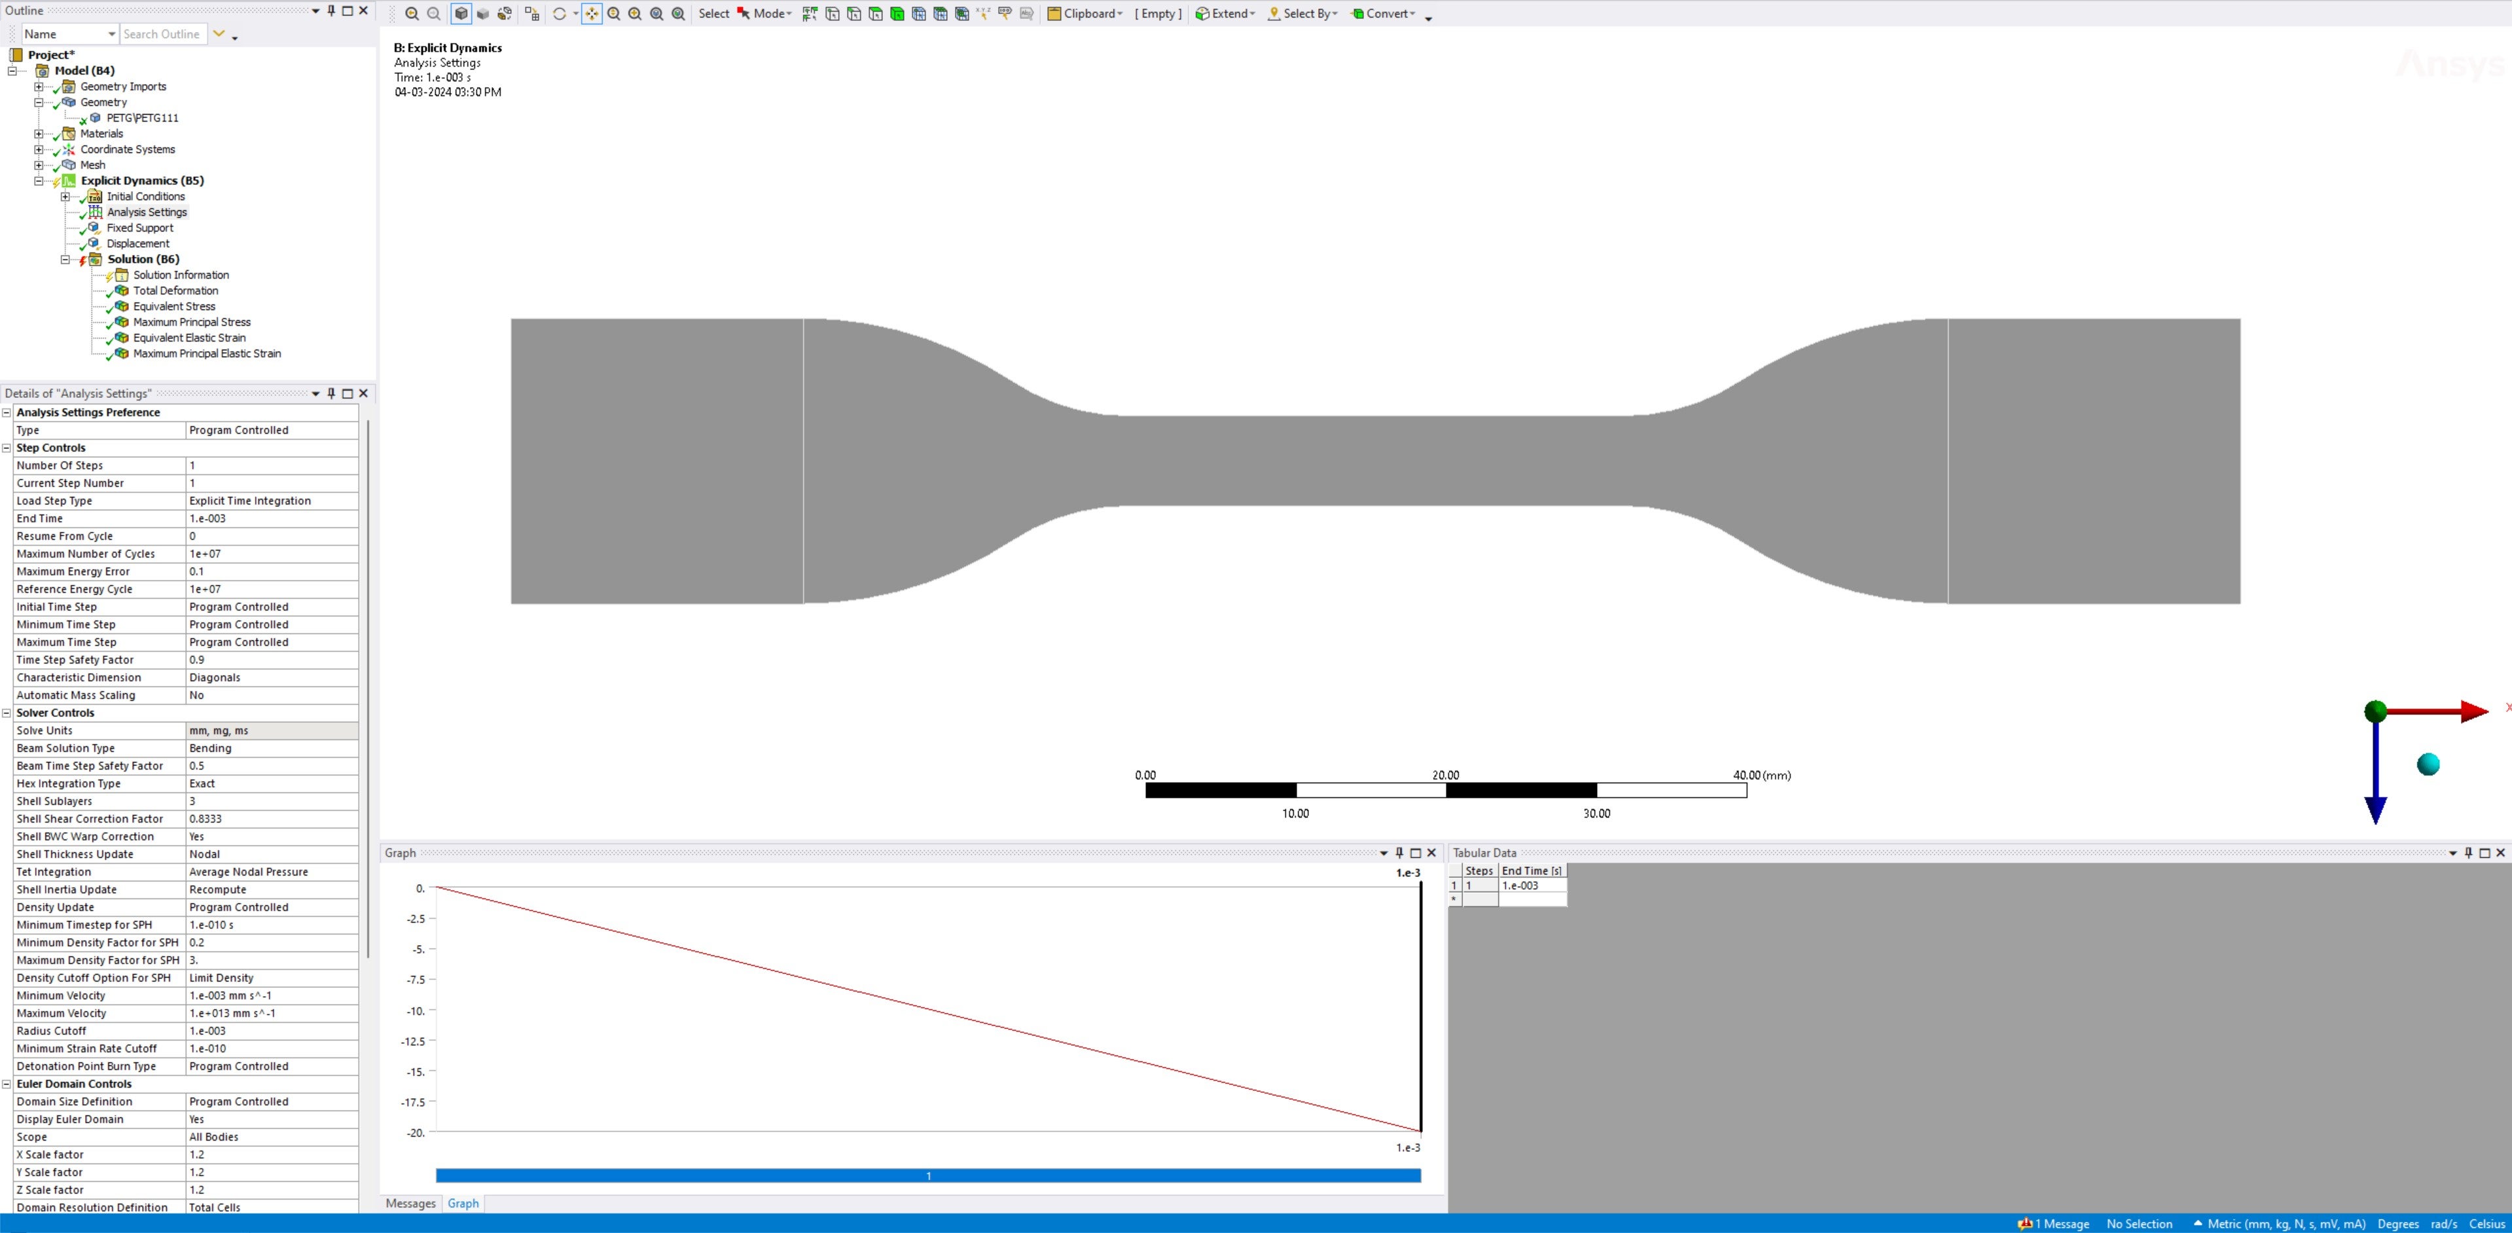
Task: Expand the Materials tree node
Action: 39,135
